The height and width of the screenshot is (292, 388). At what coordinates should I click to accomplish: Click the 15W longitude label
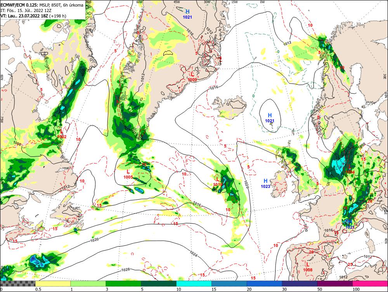(x=234, y=2)
